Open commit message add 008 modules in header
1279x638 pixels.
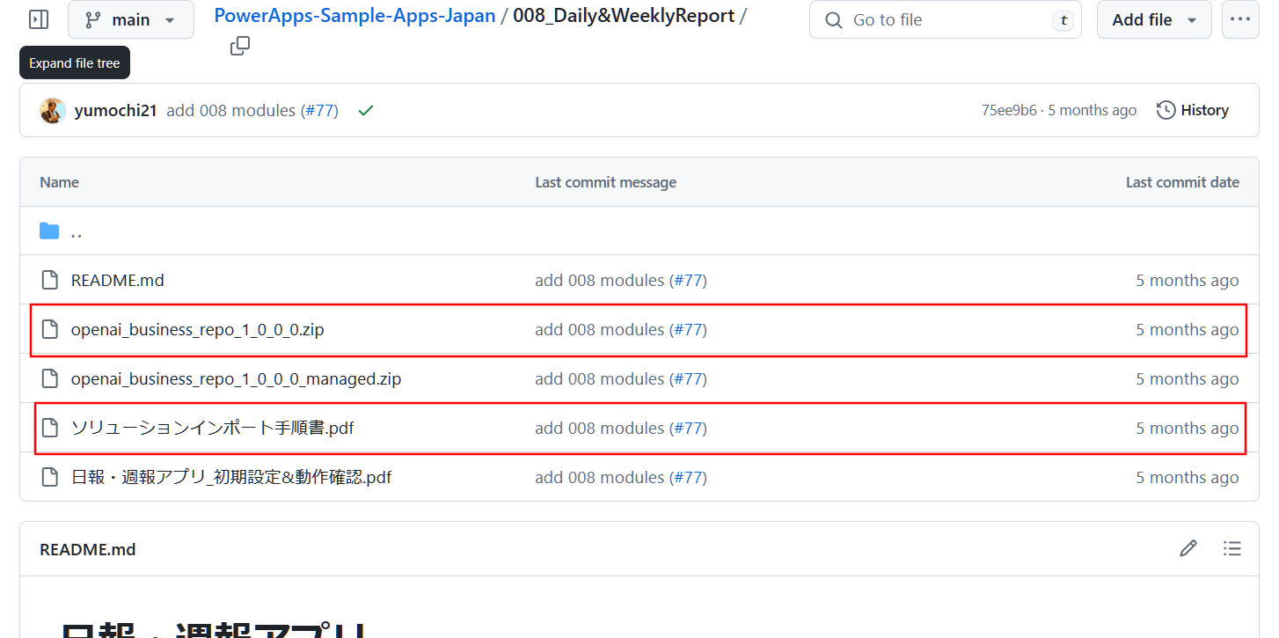pos(231,111)
